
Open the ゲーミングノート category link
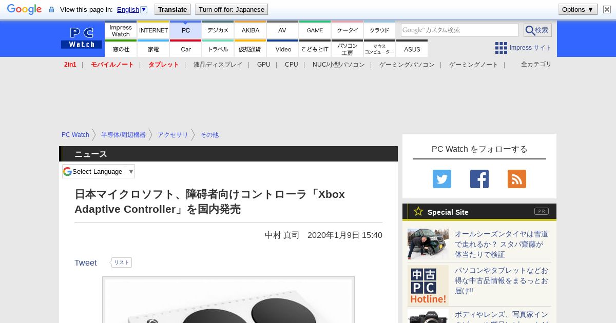coord(474,65)
